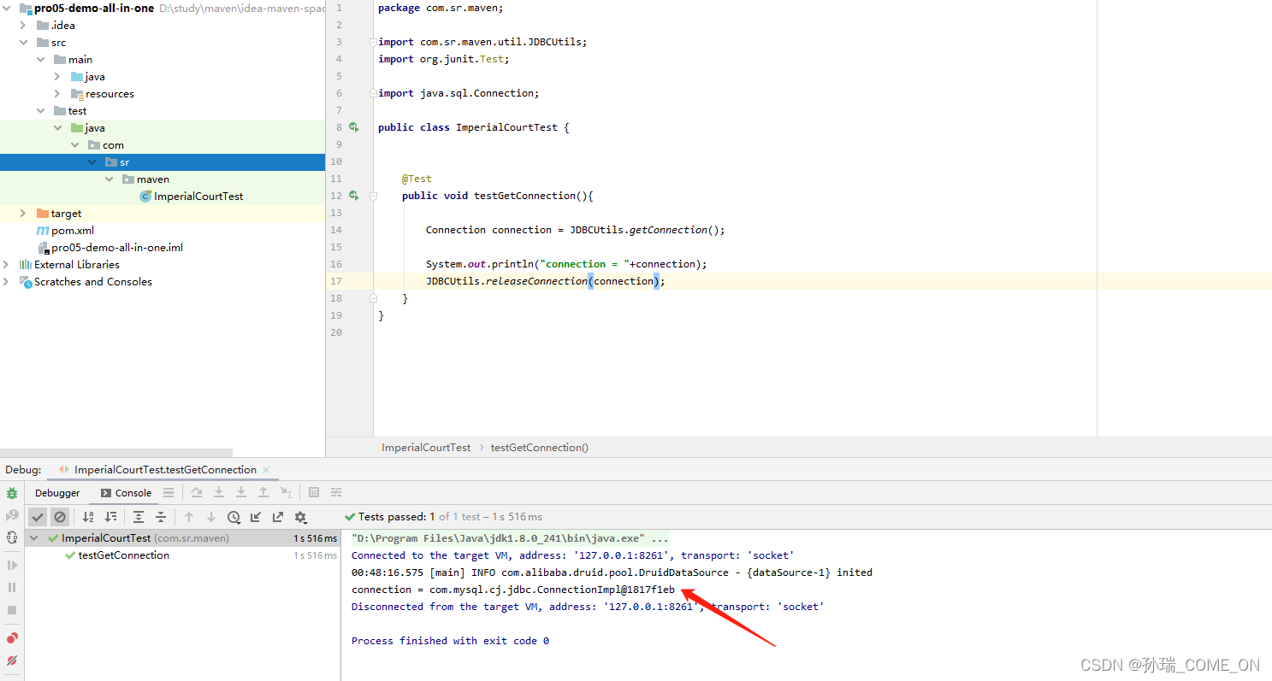The image size is (1272, 681).
Task: Click Step Out icon
Action: [263, 493]
